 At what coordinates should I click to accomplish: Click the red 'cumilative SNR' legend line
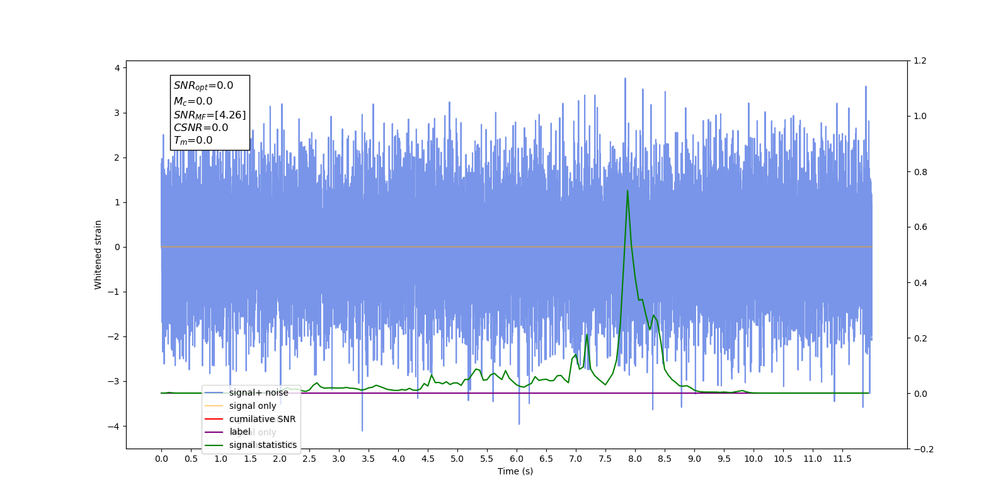214,419
